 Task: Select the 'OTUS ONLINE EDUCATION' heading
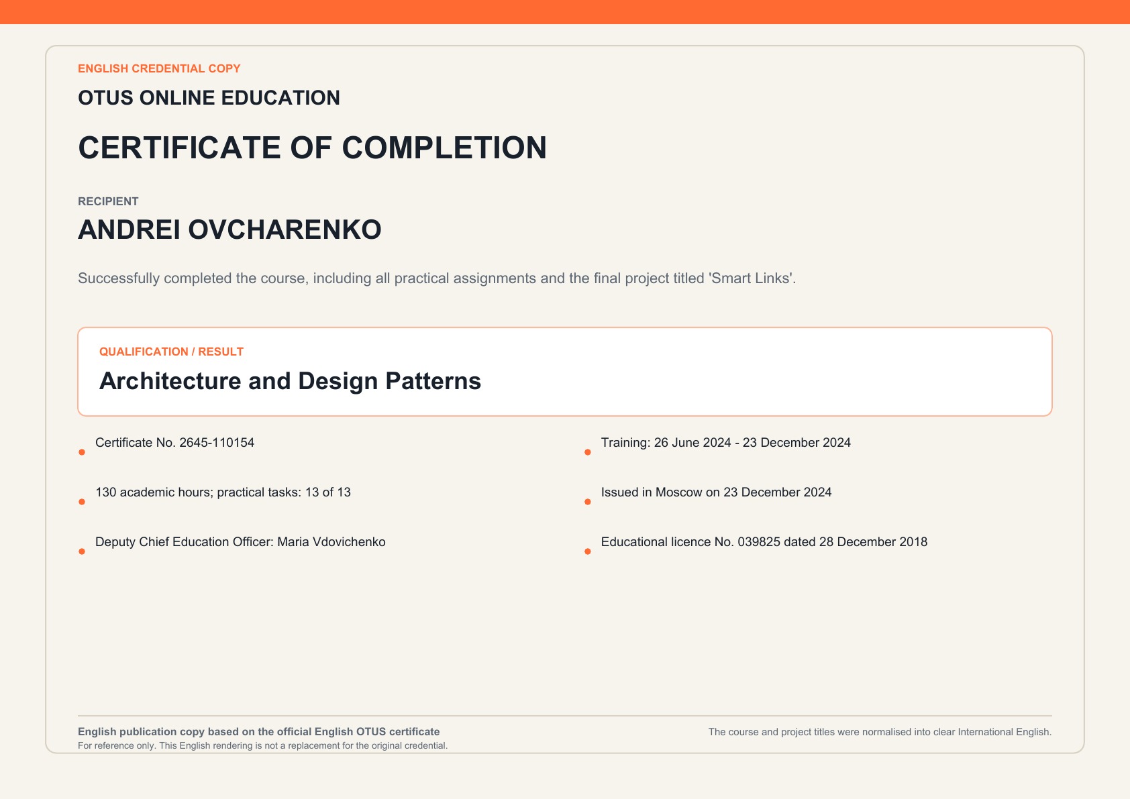coord(209,98)
